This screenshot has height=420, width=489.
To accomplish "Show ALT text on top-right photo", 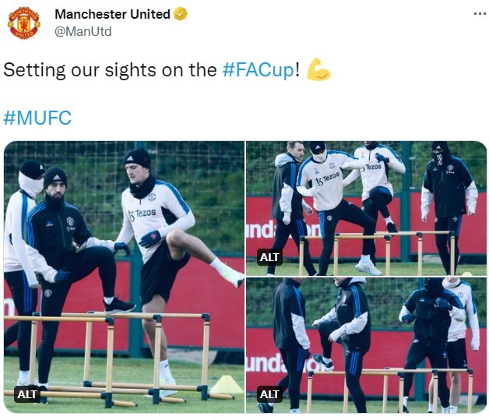I will pos(269,257).
